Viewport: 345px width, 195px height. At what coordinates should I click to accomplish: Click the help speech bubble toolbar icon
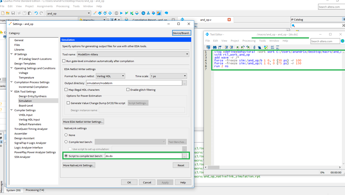click(166, 13)
